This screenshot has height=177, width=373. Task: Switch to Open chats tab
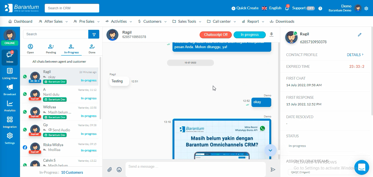[30, 49]
